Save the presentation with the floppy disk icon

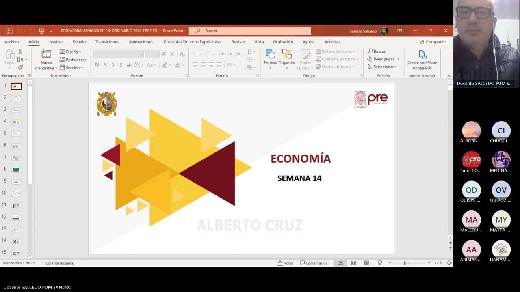pos(10,31)
